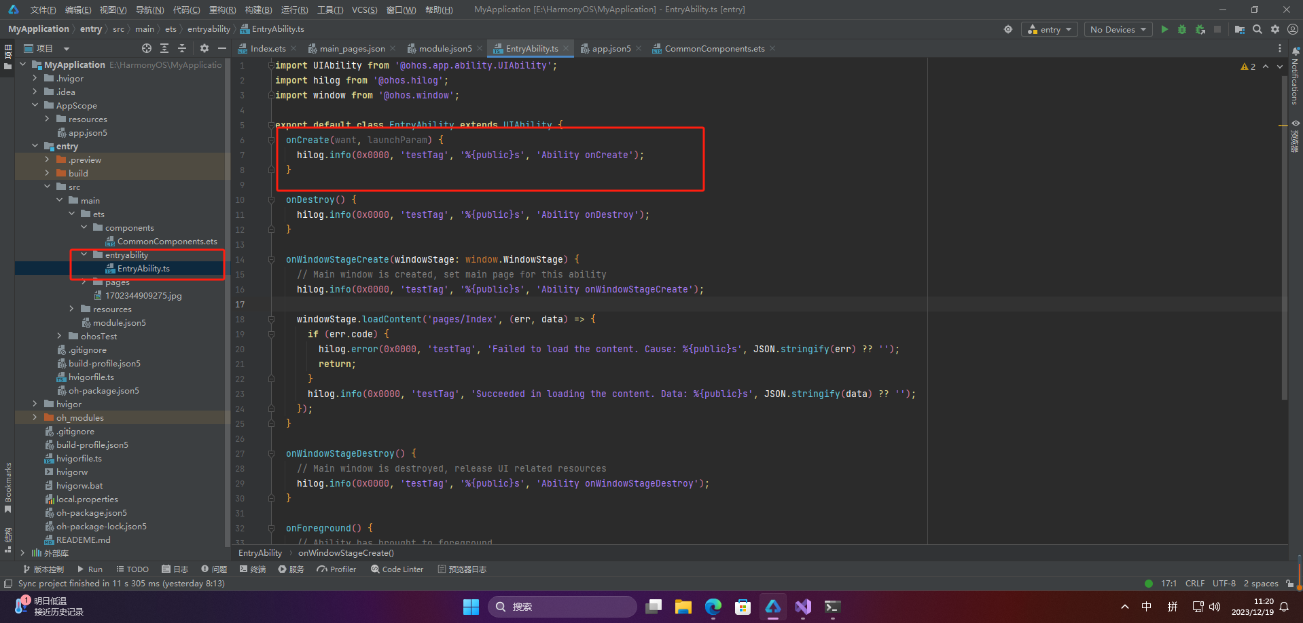The height and width of the screenshot is (623, 1303).
Task: Open Windows Start menu
Action: coord(471,607)
